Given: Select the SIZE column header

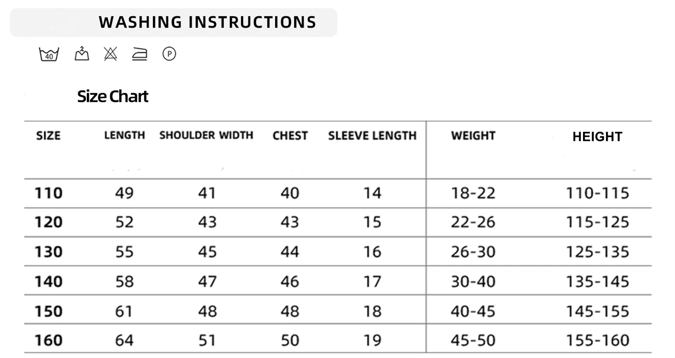Looking at the screenshot, I should [48, 136].
